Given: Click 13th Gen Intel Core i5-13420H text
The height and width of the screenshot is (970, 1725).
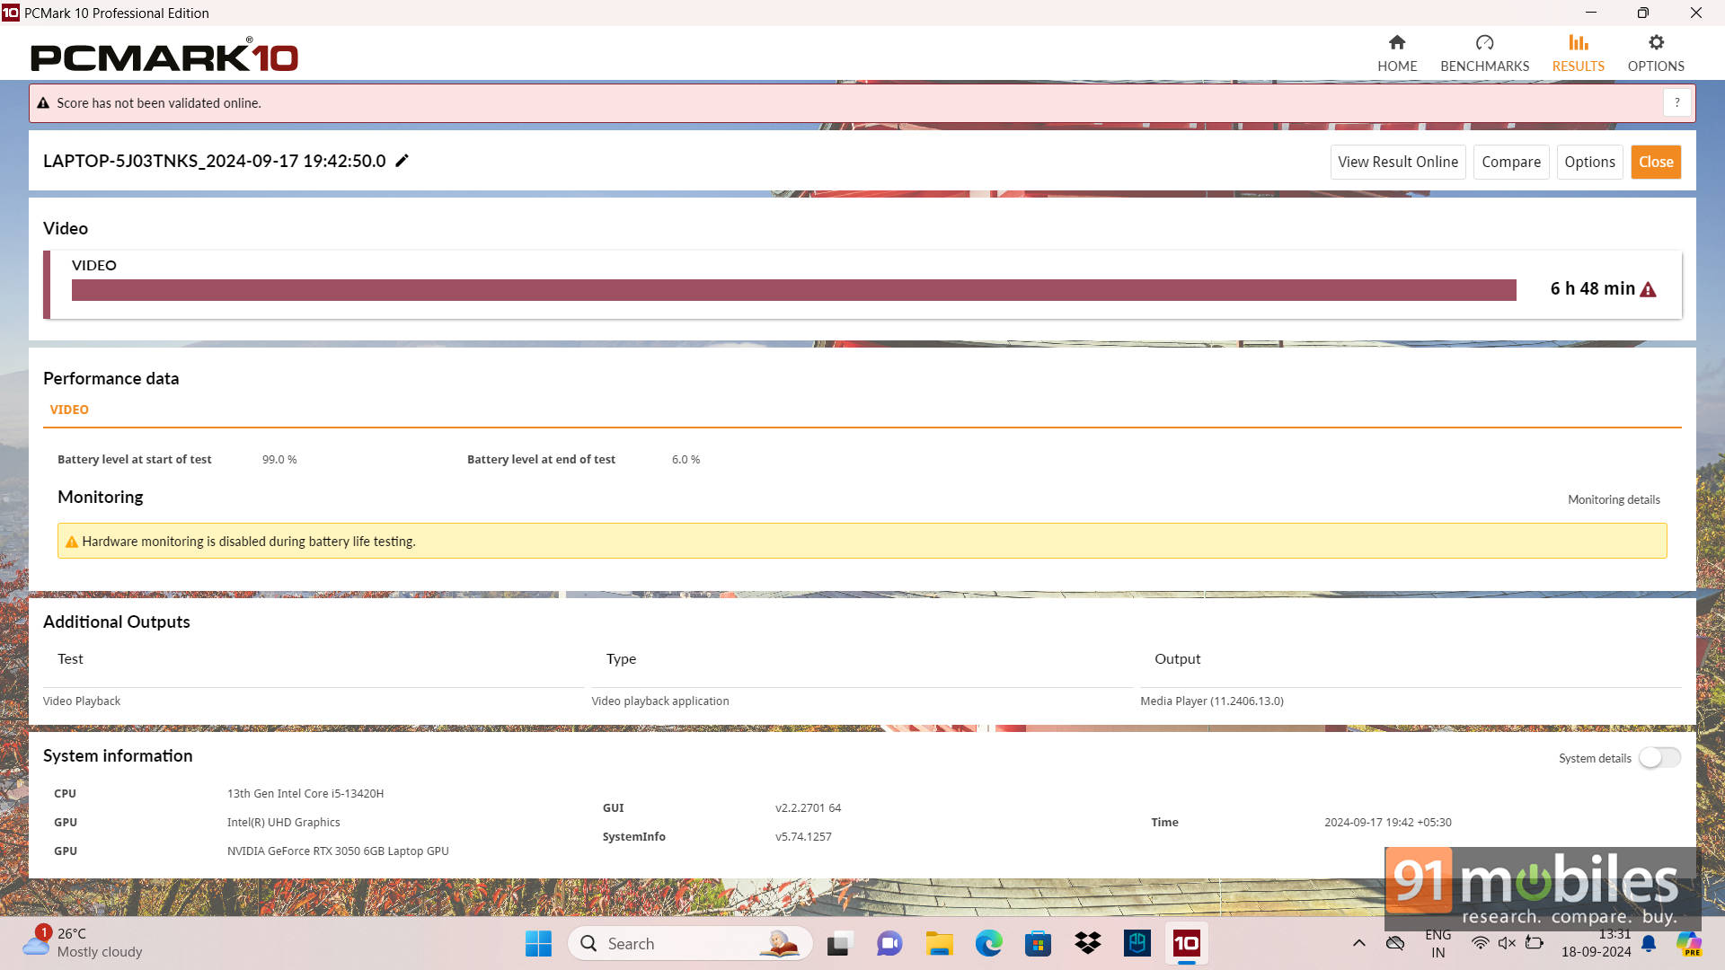Looking at the screenshot, I should 305,793.
